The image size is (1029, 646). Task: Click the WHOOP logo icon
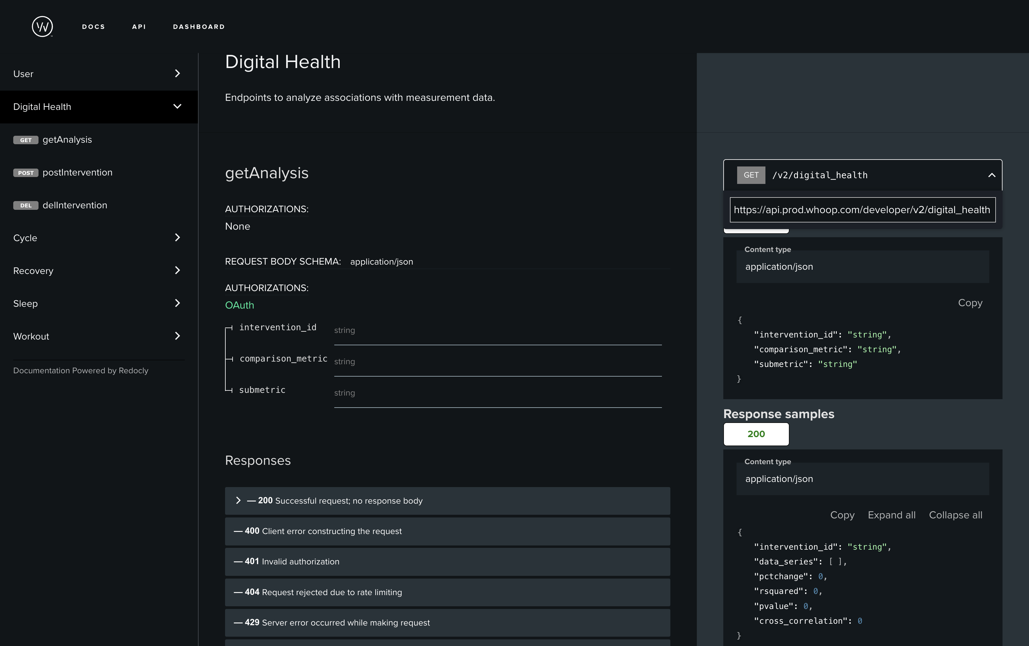(x=42, y=26)
